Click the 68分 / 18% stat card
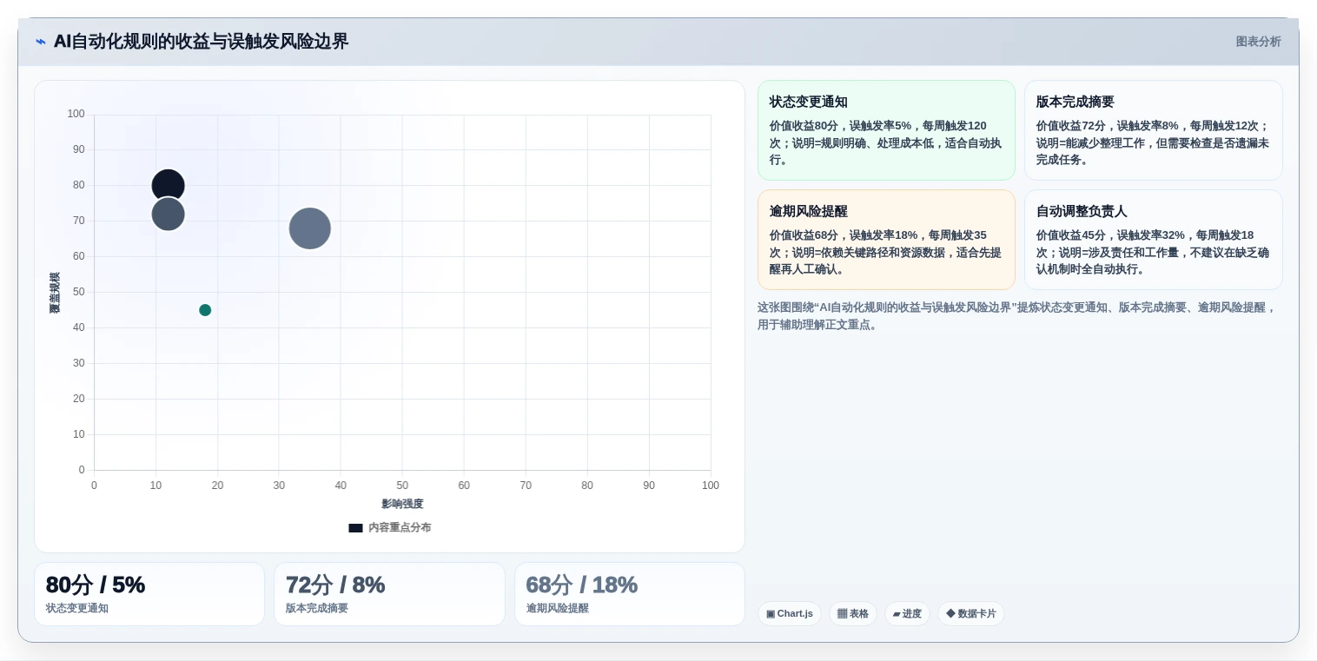The height and width of the screenshot is (661, 1317). 630,594
